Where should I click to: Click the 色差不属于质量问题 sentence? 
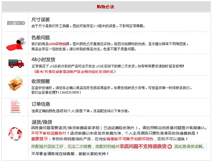coord(120,49)
